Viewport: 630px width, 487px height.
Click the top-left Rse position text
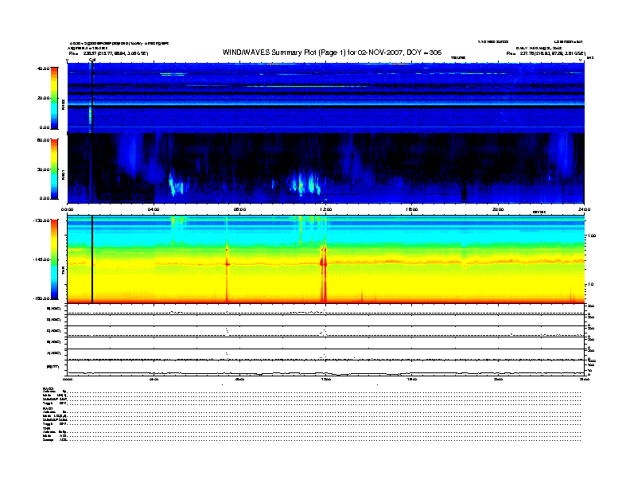(108, 53)
